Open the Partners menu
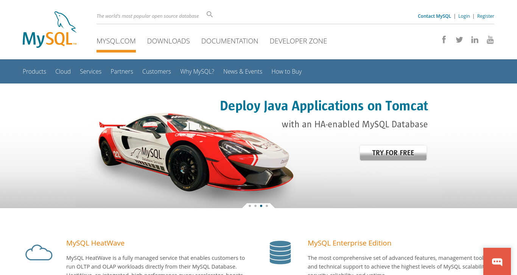 point(122,71)
